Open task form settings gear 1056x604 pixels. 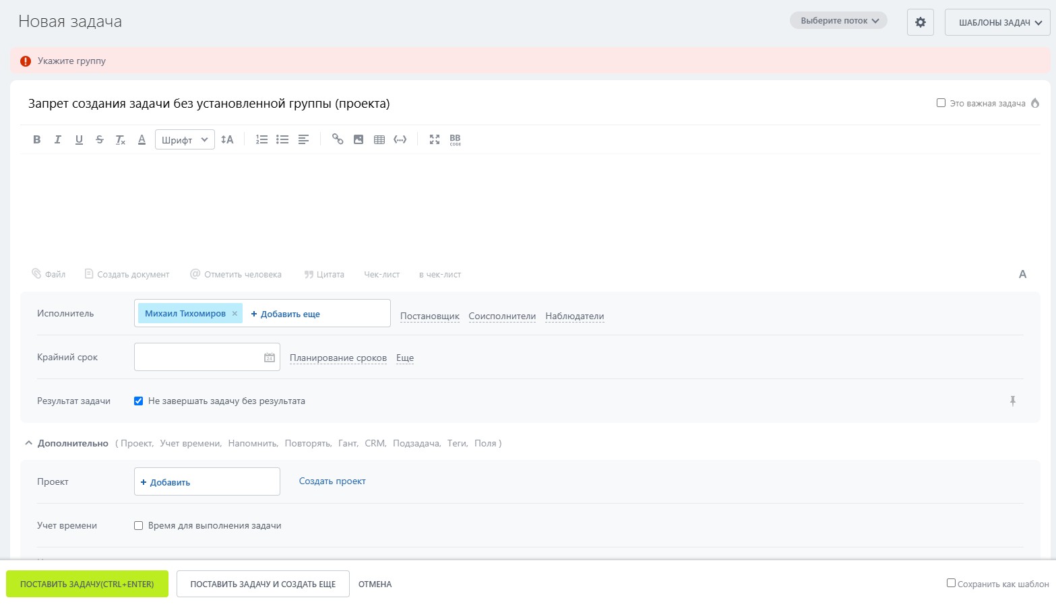pos(920,22)
